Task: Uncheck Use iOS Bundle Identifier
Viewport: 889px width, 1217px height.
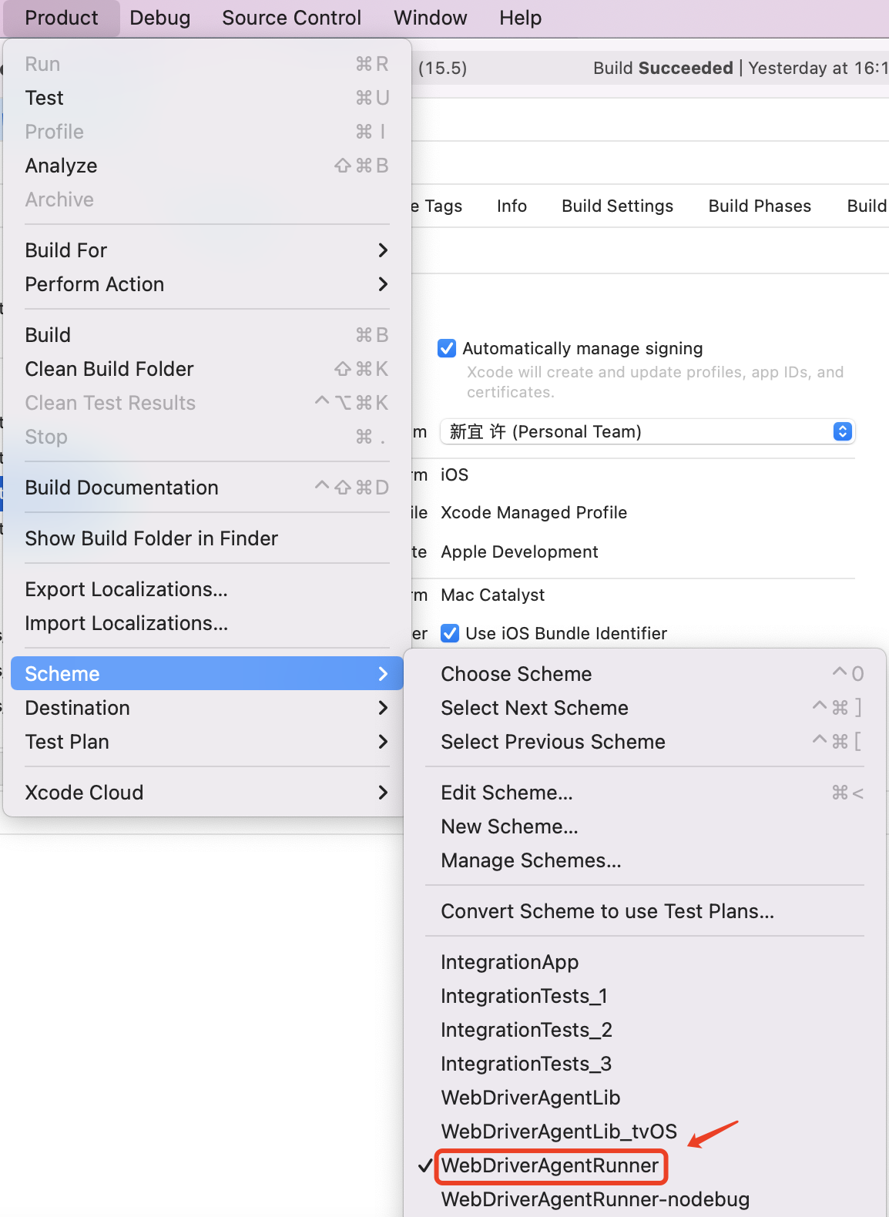Action: pos(450,633)
